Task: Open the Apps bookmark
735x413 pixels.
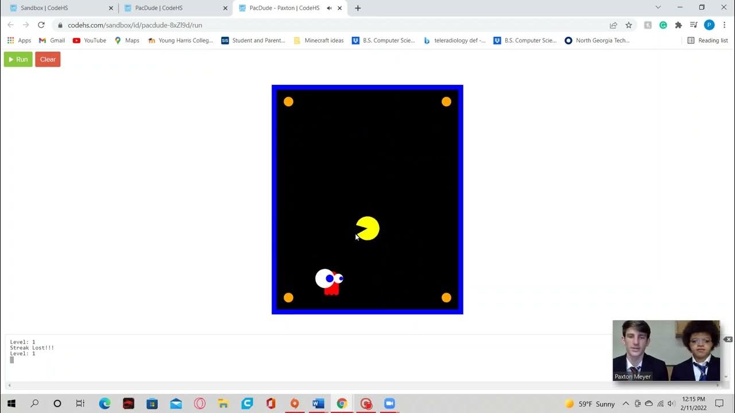Action: [x=19, y=40]
